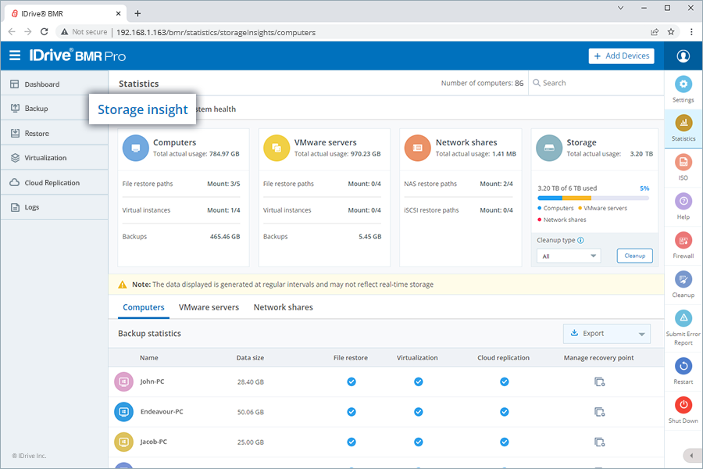Click John-PC File restore checkmark

coord(351,382)
